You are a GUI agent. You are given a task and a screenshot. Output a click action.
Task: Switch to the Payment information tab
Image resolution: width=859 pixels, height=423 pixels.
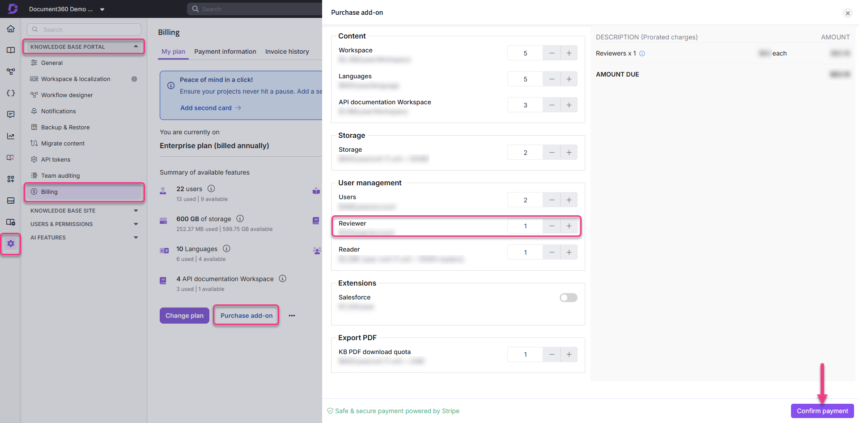coord(225,51)
